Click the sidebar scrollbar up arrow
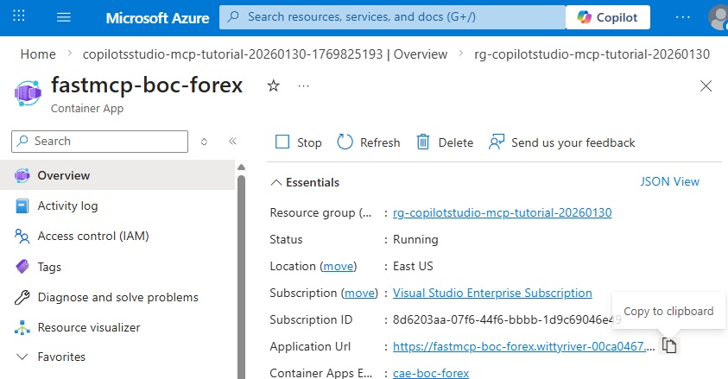Screen dimensions: 728x379 (x=241, y=167)
